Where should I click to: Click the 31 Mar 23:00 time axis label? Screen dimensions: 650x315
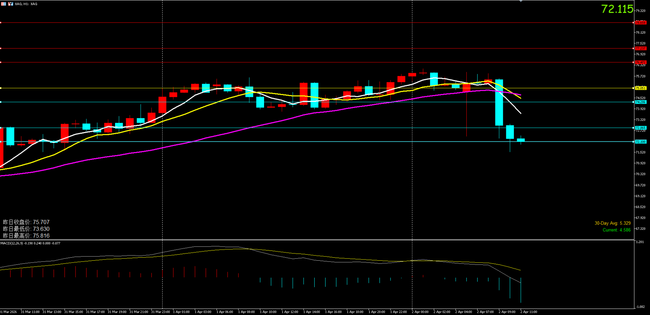[x=160, y=312]
